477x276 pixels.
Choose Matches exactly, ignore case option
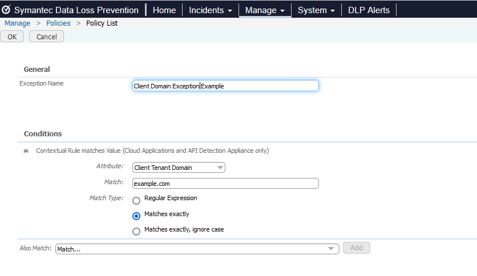point(136,232)
